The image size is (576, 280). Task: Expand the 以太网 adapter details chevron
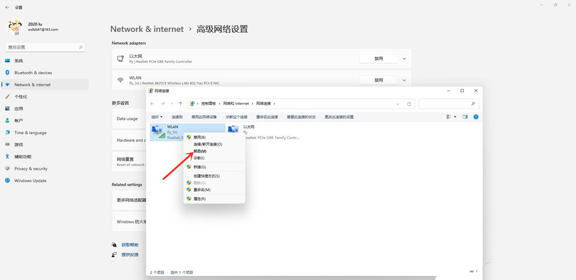pos(404,59)
